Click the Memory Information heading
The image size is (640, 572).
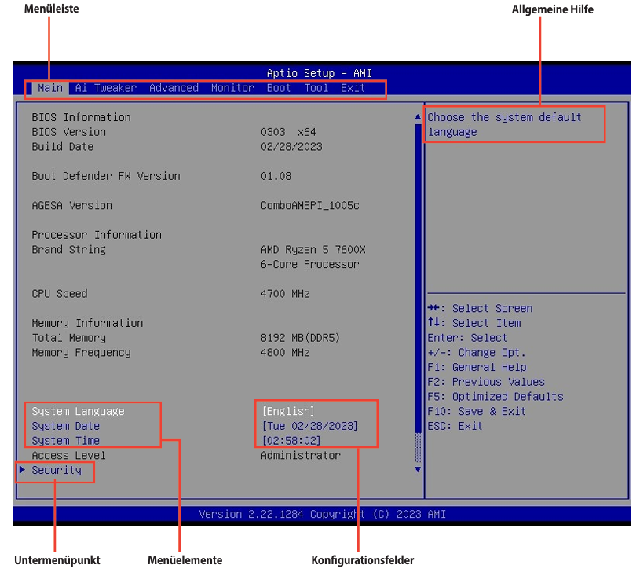click(87, 324)
